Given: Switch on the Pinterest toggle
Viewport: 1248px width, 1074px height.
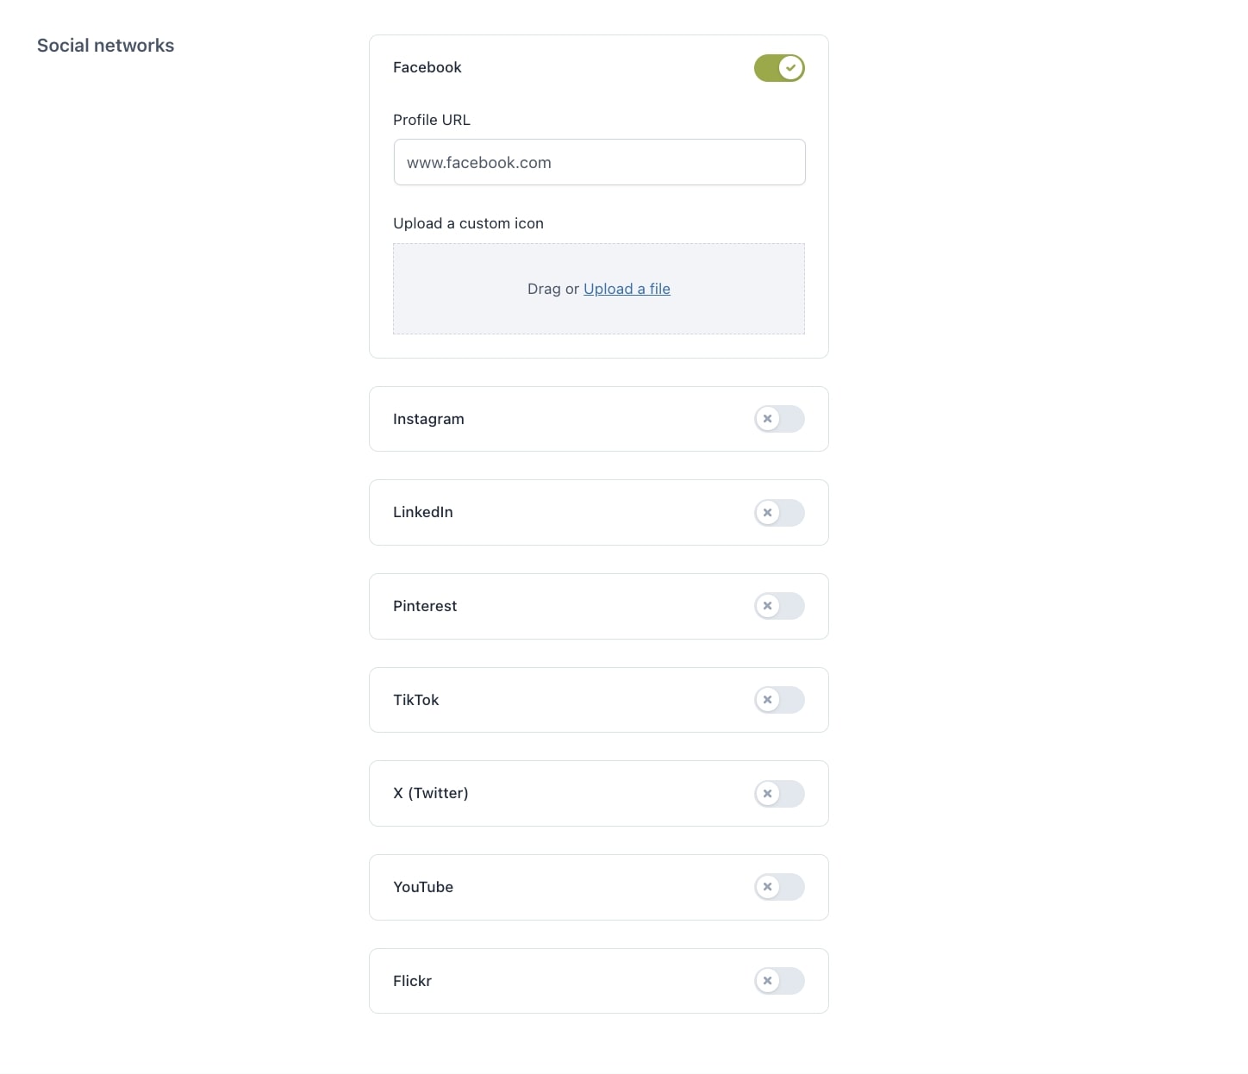Looking at the screenshot, I should pos(779,606).
